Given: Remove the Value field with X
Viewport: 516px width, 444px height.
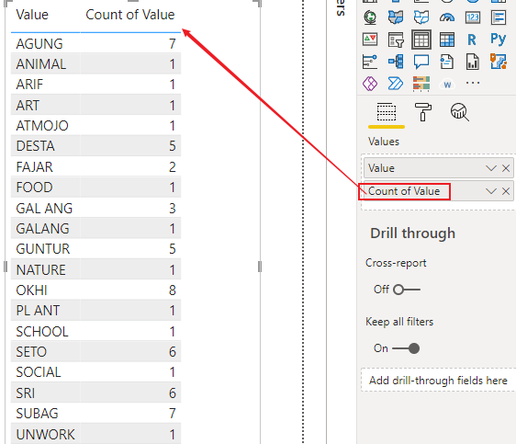Looking at the screenshot, I should pos(506,168).
